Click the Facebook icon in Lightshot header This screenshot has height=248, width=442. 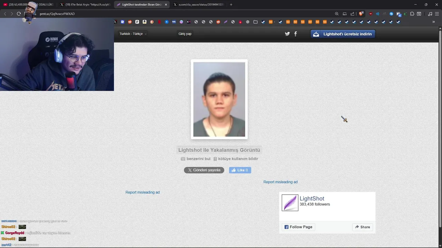pos(295,34)
